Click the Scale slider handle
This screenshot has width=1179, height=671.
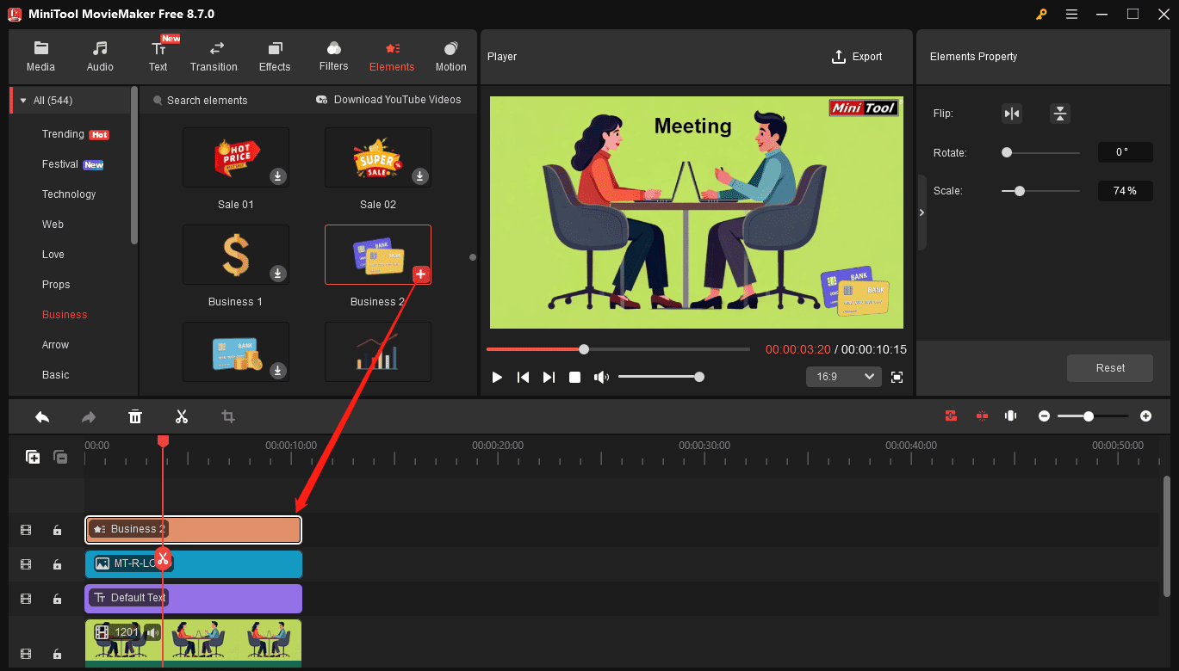click(x=1020, y=191)
